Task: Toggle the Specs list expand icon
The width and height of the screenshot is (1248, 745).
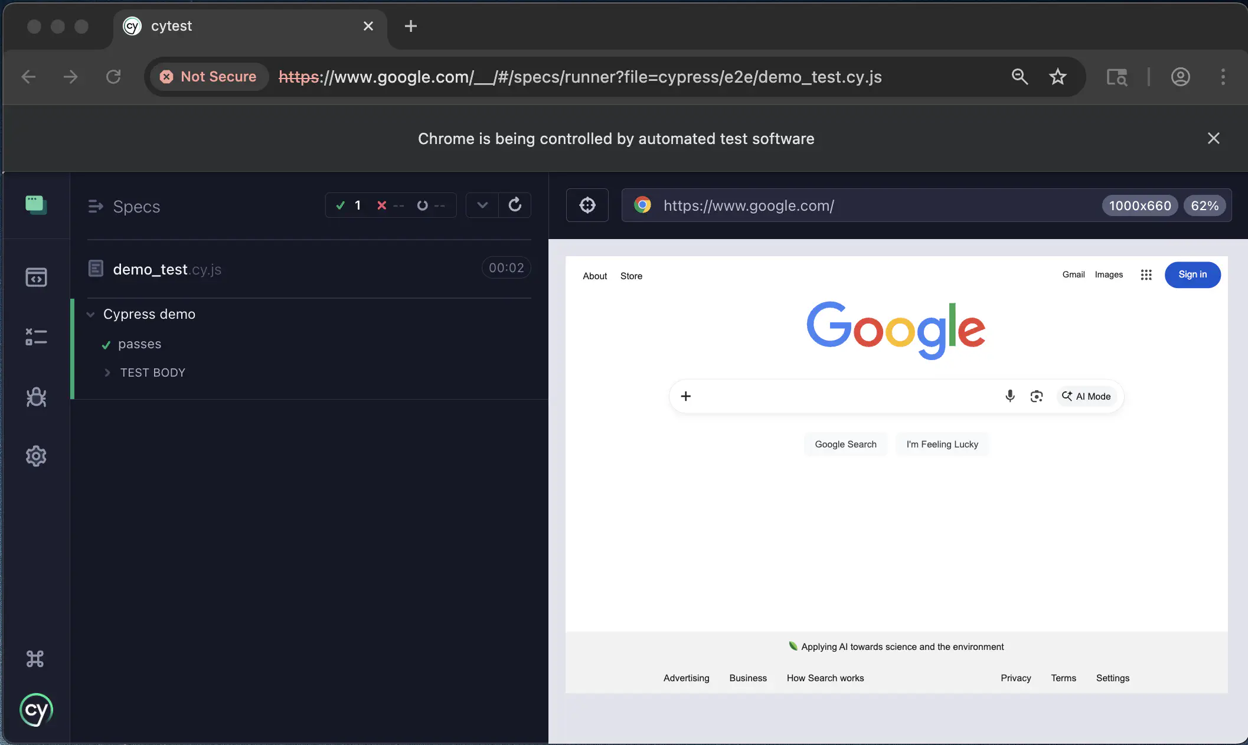Action: coord(95,207)
